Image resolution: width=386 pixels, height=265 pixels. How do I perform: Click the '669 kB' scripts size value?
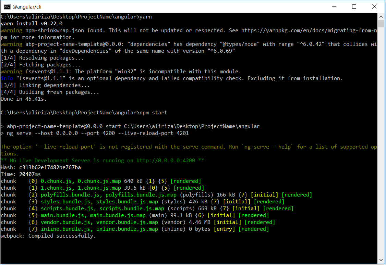click(x=207, y=209)
